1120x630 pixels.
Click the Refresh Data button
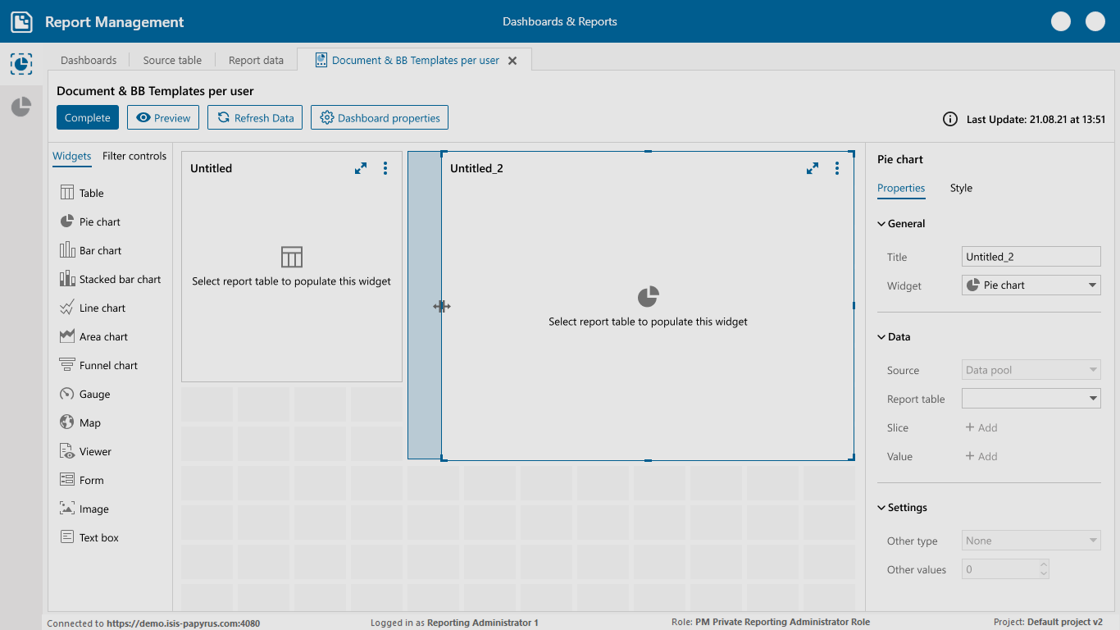(x=255, y=118)
